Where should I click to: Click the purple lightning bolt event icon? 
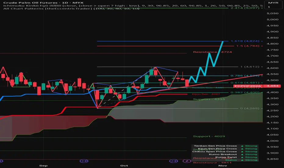(187, 161)
